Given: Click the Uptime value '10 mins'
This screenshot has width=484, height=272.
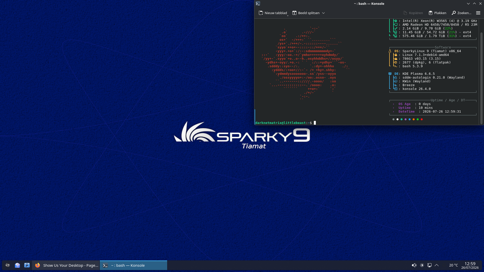Looking at the screenshot, I should [x=426, y=108].
